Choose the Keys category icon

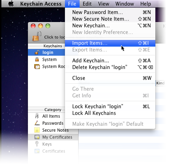tap(37, 144)
